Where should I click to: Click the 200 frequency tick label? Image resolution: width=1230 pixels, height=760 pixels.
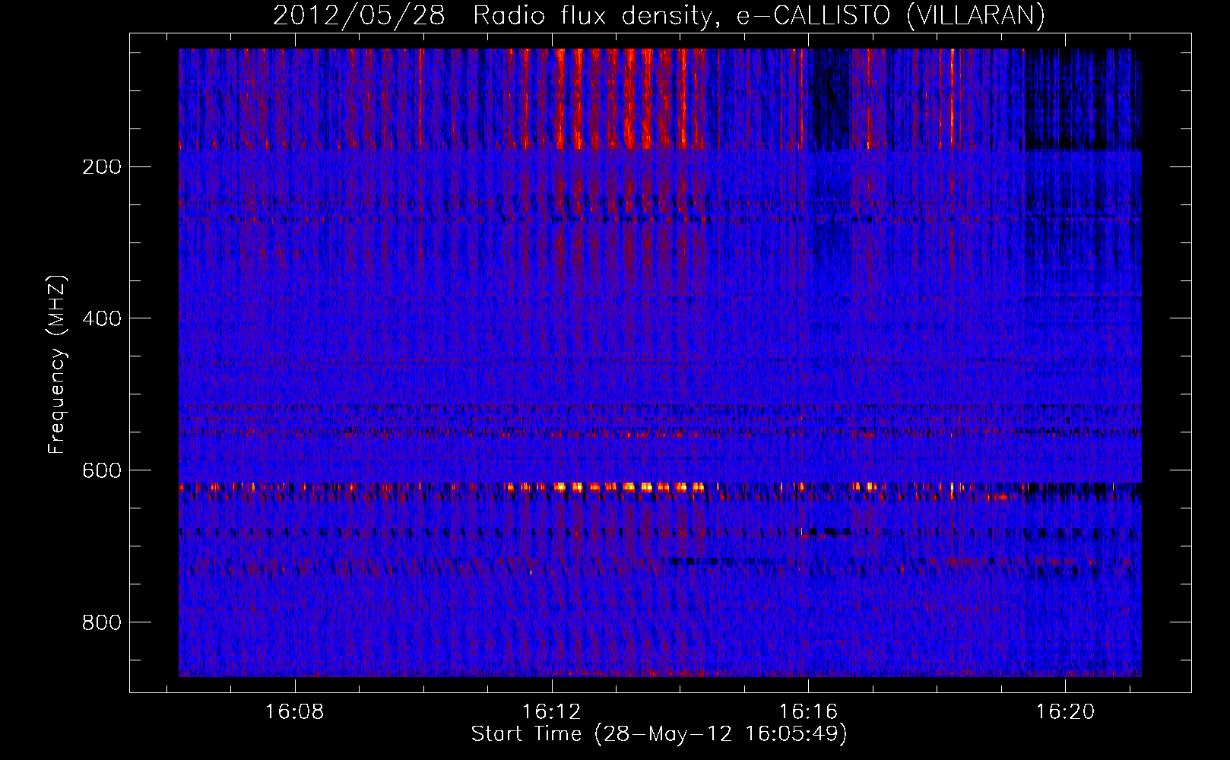[x=101, y=167]
